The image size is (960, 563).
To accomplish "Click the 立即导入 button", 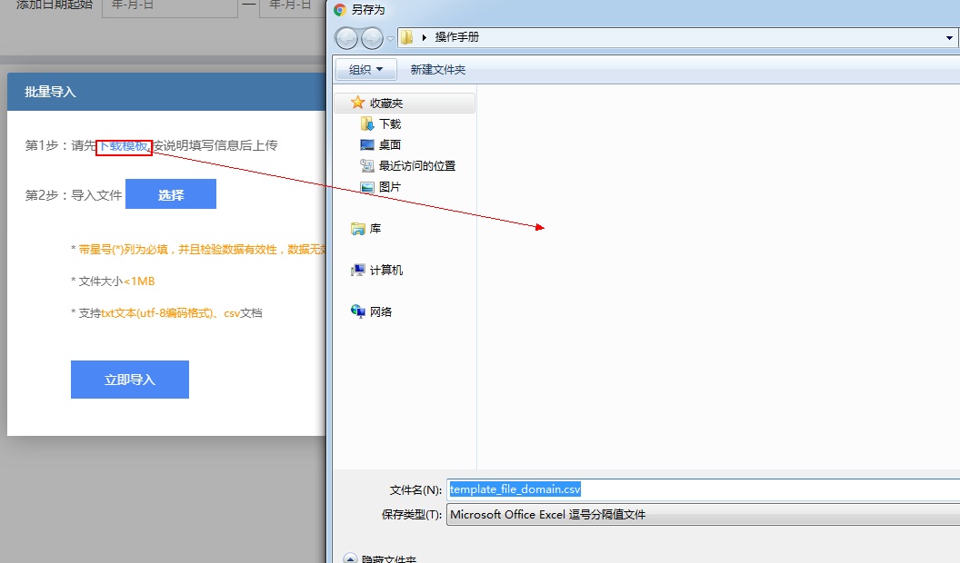I will pyautogui.click(x=130, y=380).
